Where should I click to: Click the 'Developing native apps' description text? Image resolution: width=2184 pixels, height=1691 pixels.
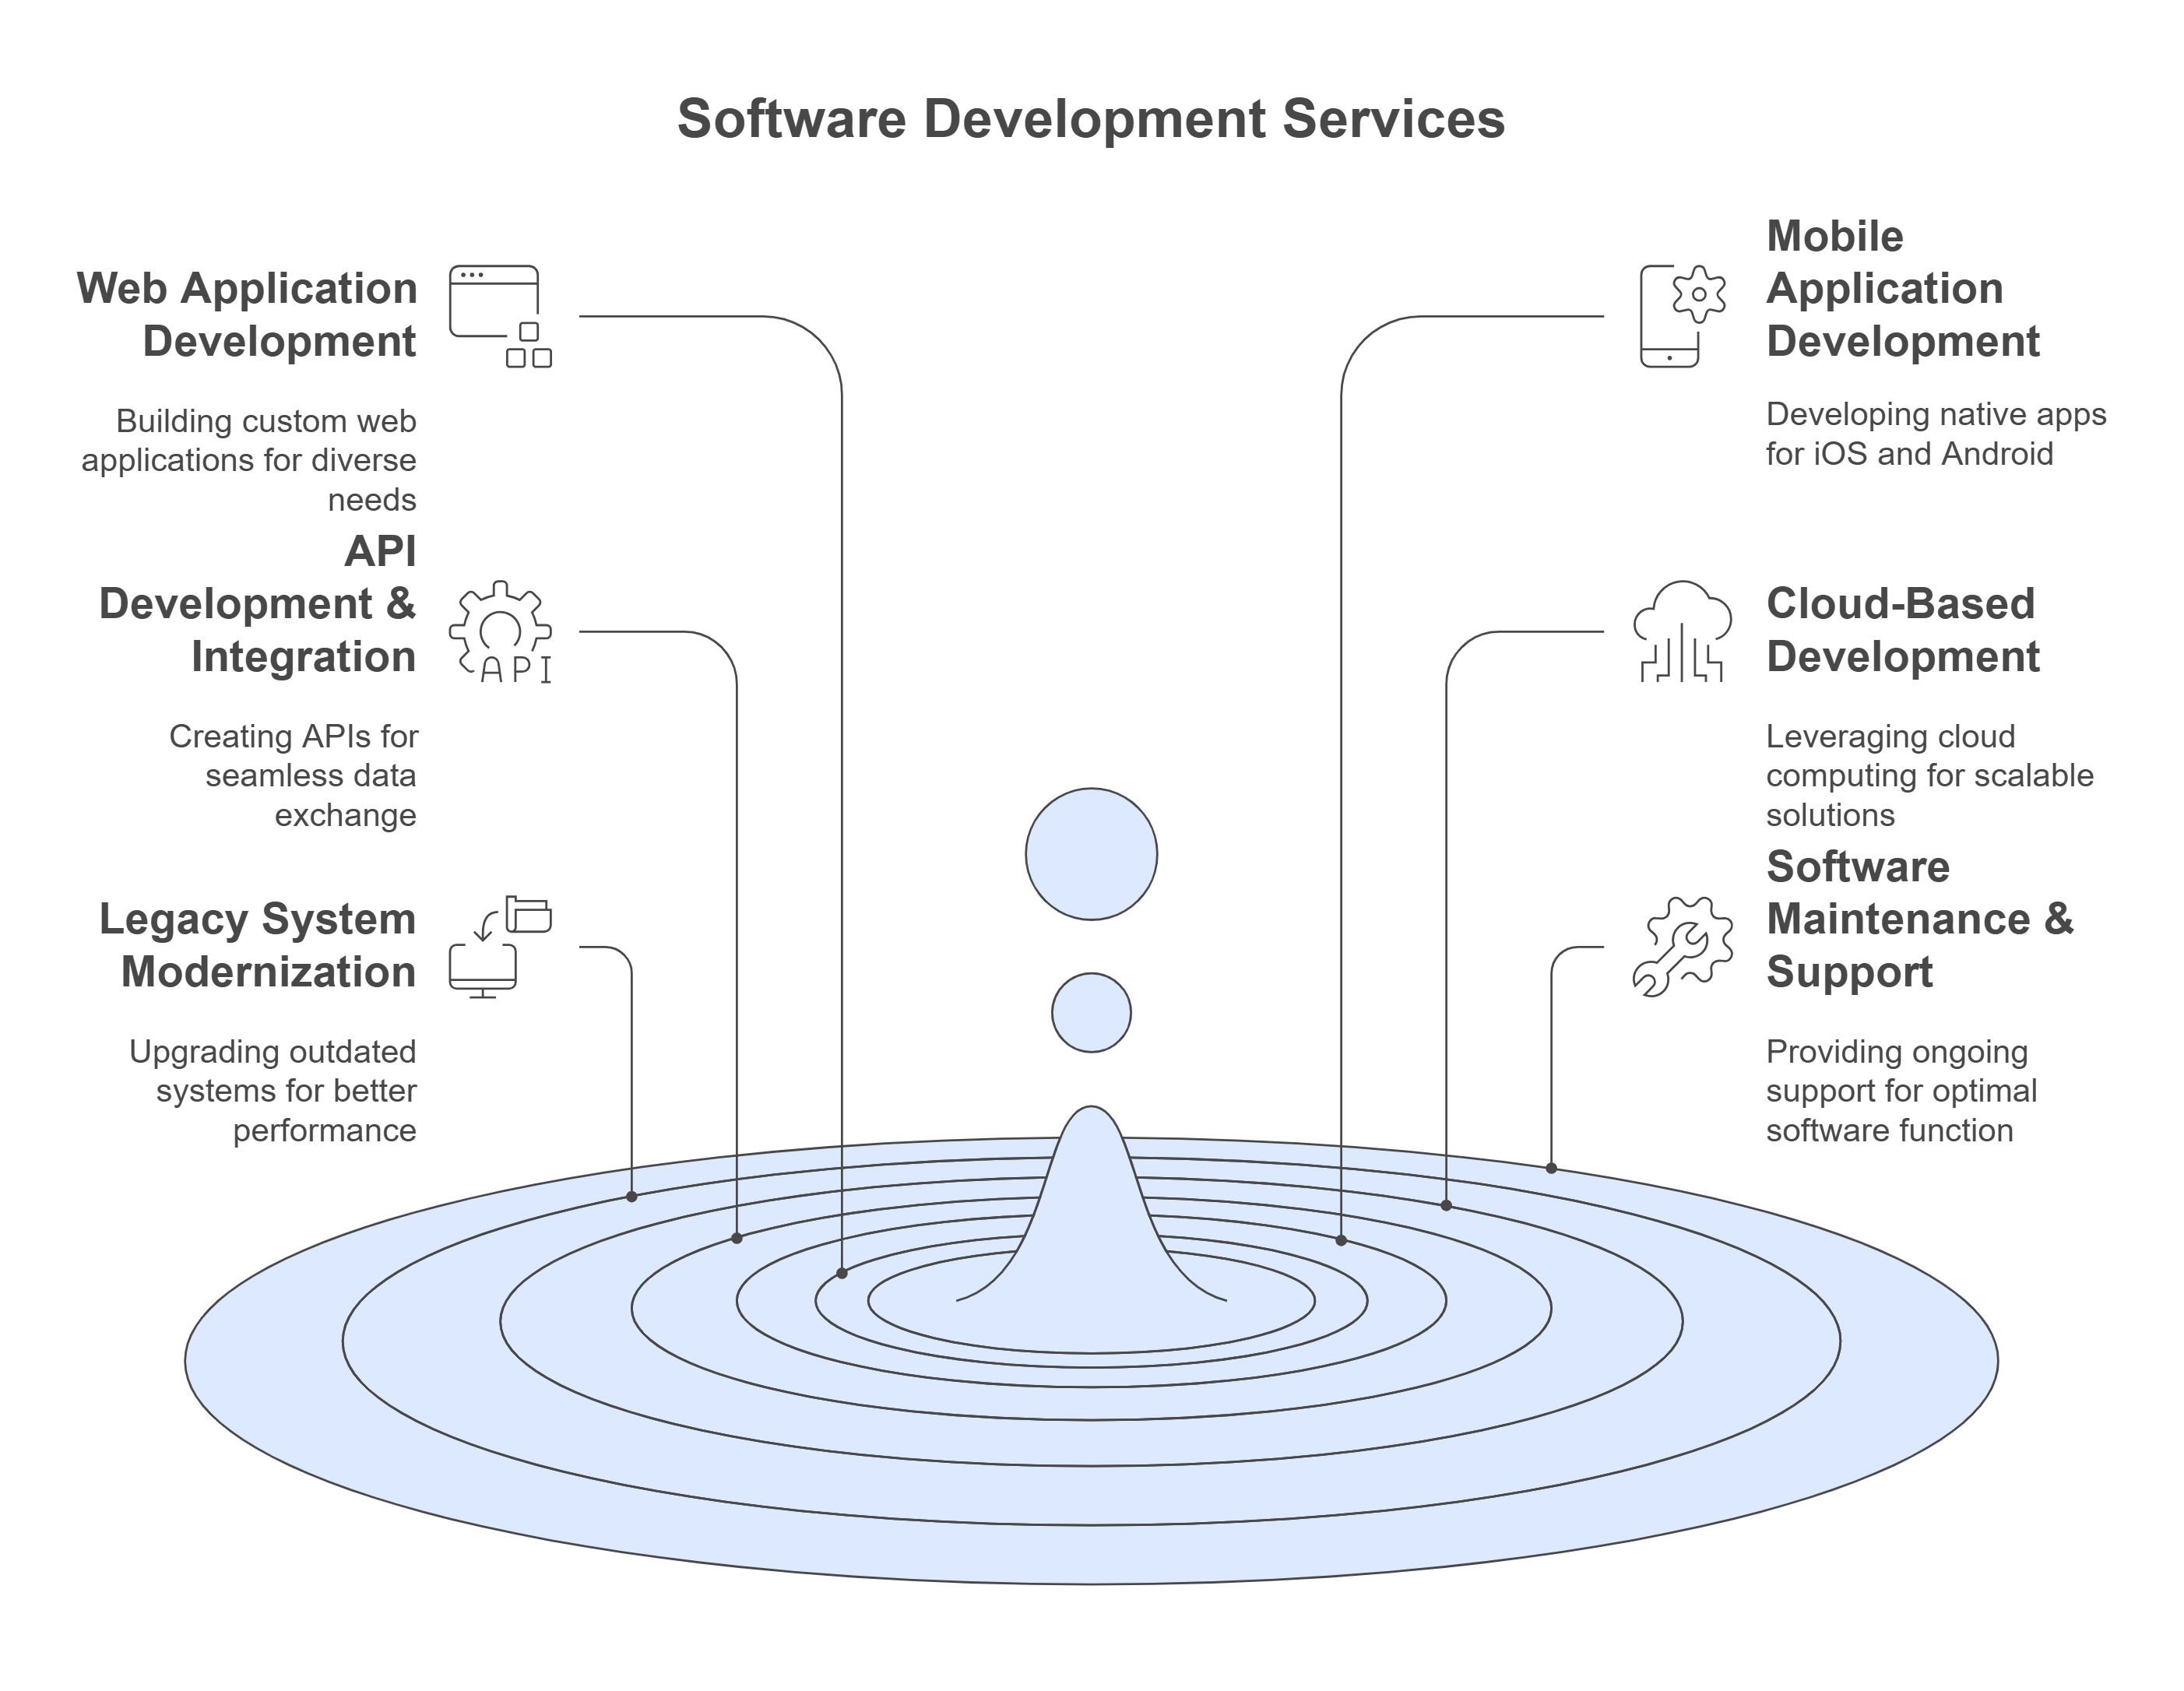point(1935,434)
